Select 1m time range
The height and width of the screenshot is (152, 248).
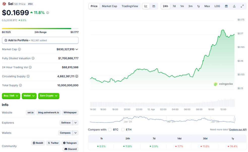[182, 6]
